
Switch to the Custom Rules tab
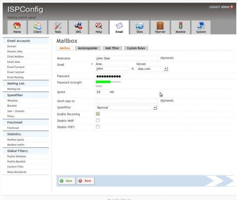click(x=136, y=48)
